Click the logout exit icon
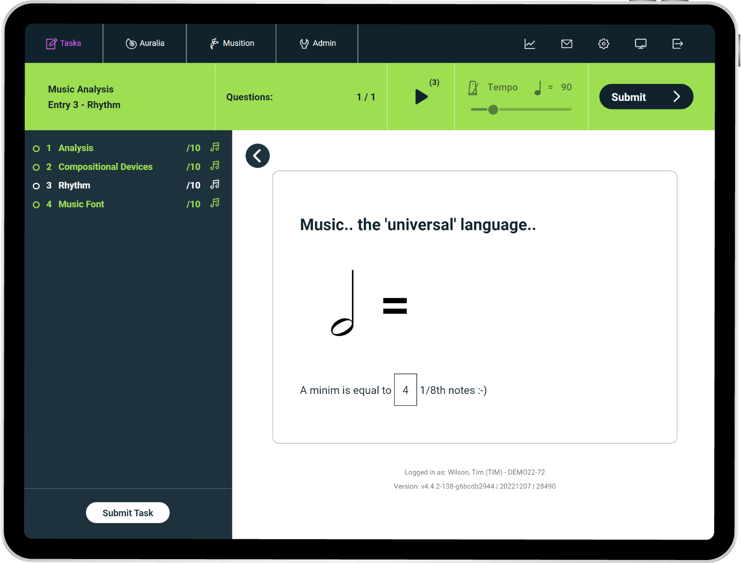 pyautogui.click(x=678, y=44)
